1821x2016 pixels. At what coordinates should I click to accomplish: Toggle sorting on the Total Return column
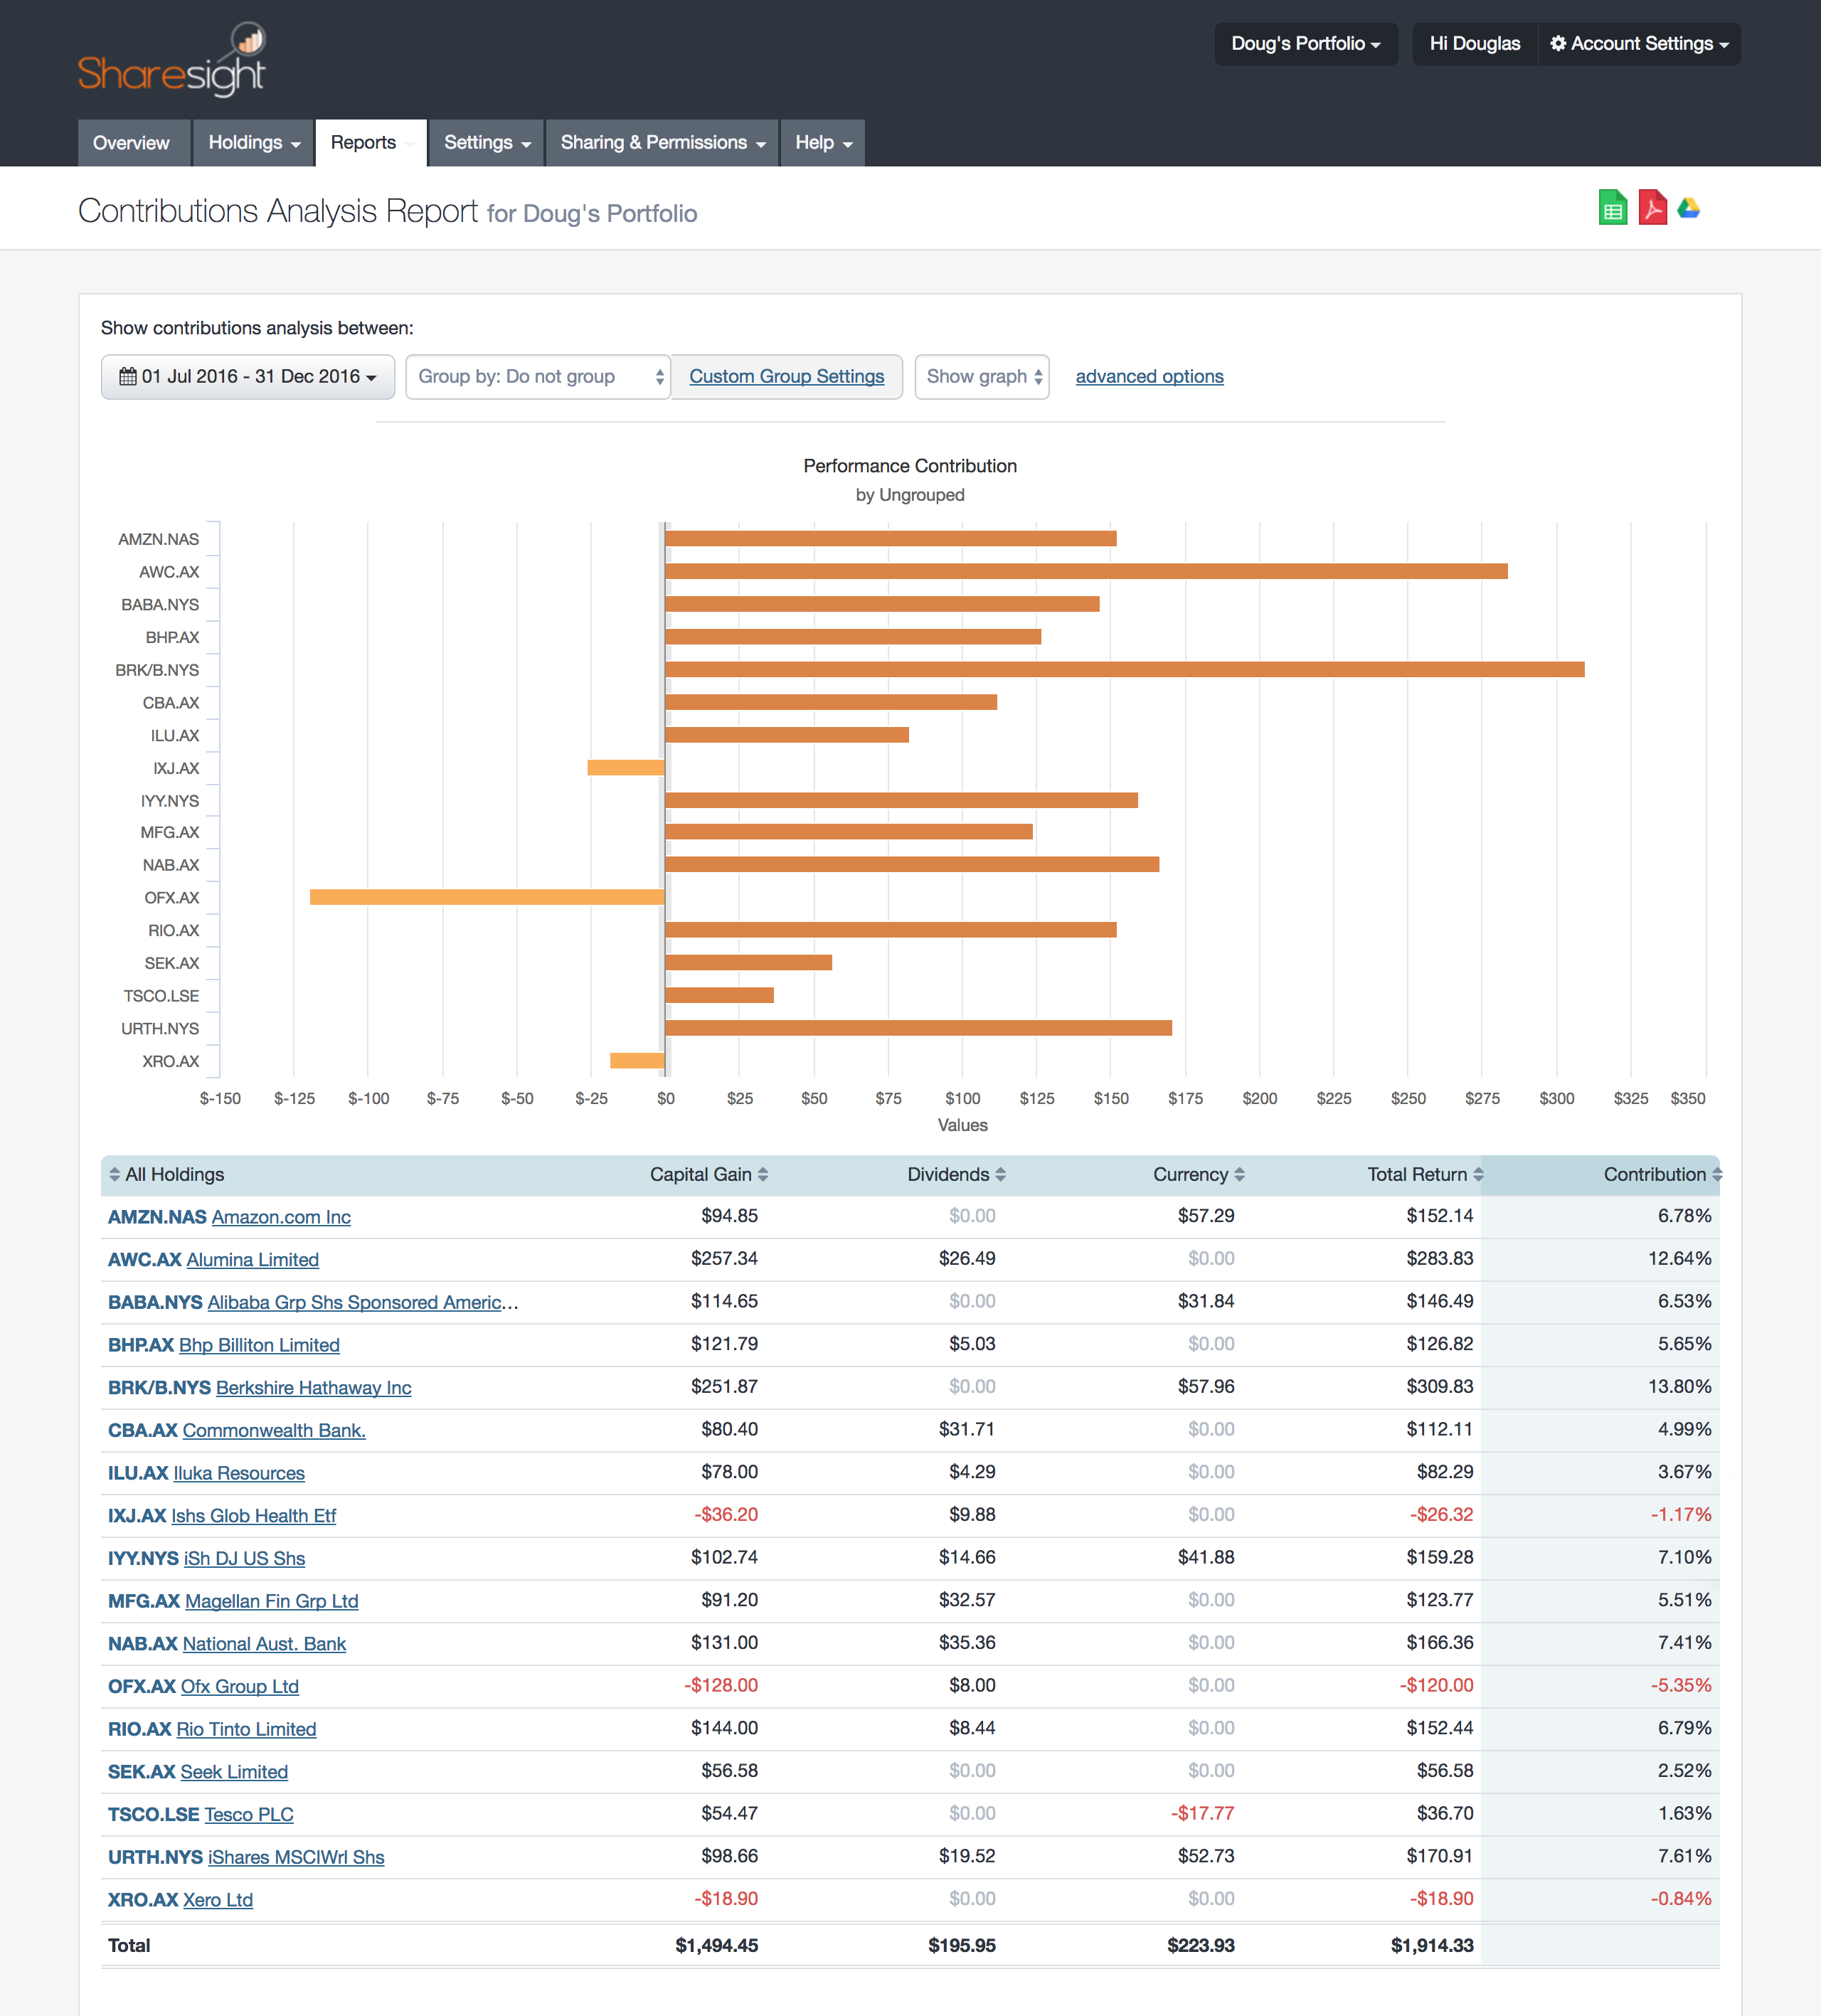pyautogui.click(x=1478, y=1174)
